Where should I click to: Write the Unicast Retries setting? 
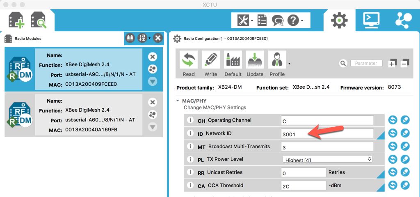[405, 172]
